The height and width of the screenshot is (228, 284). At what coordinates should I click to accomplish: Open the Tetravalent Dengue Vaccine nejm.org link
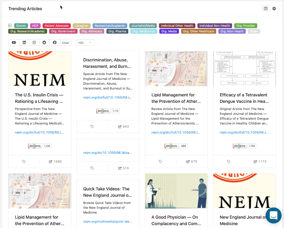tap(244, 132)
